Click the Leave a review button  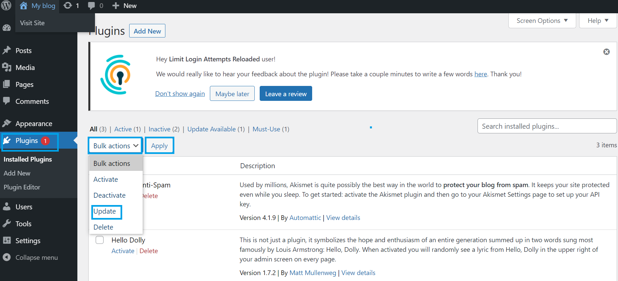click(286, 94)
